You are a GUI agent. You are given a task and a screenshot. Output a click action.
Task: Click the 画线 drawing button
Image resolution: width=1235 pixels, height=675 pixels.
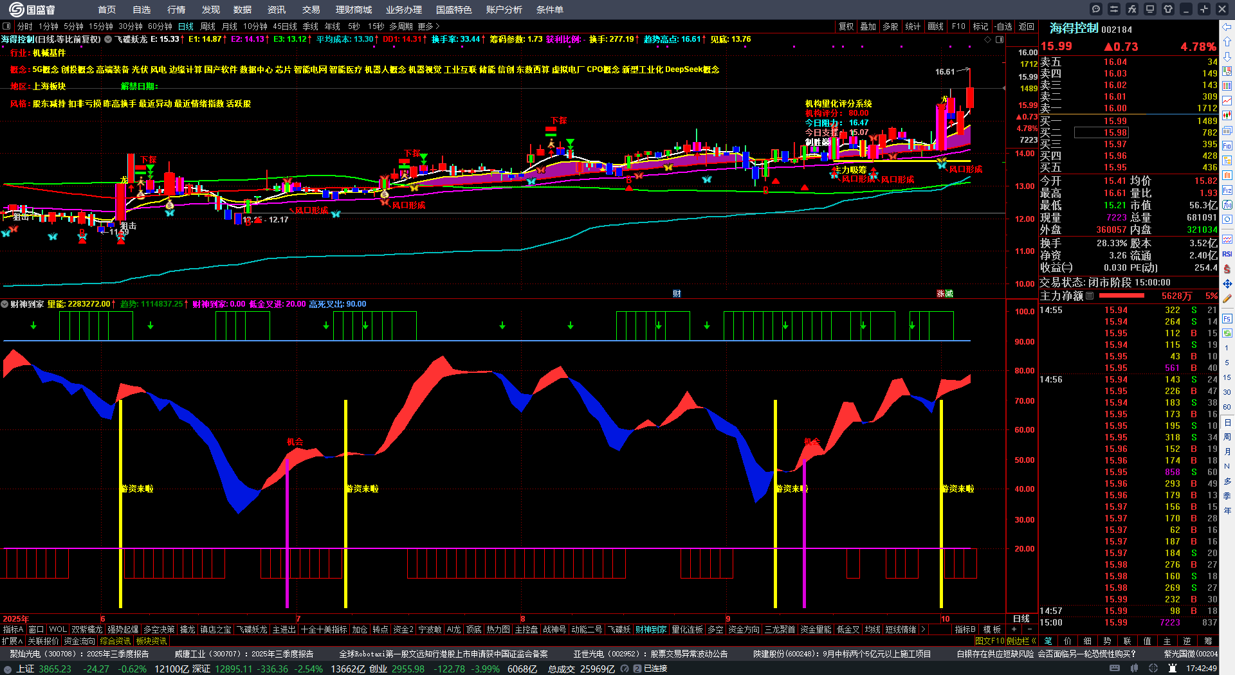(936, 26)
